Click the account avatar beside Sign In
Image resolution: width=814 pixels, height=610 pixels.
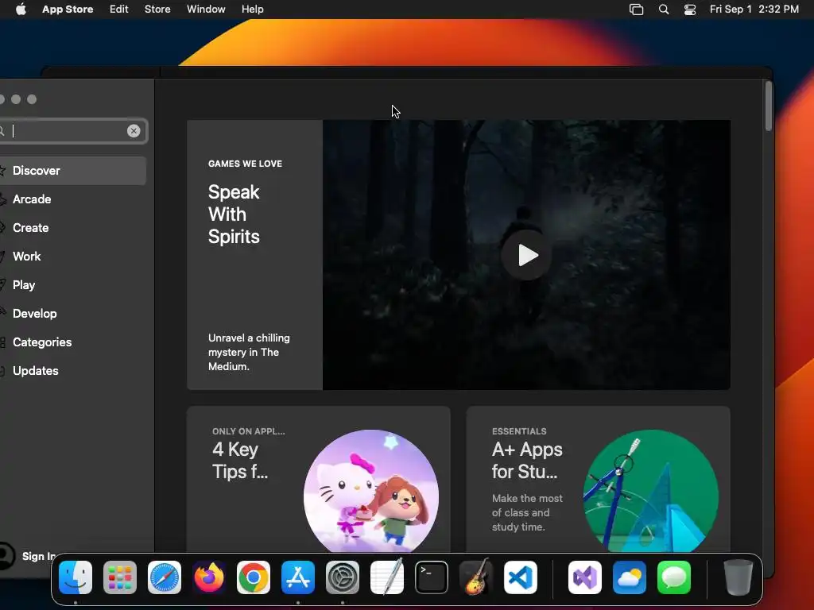click(x=6, y=556)
